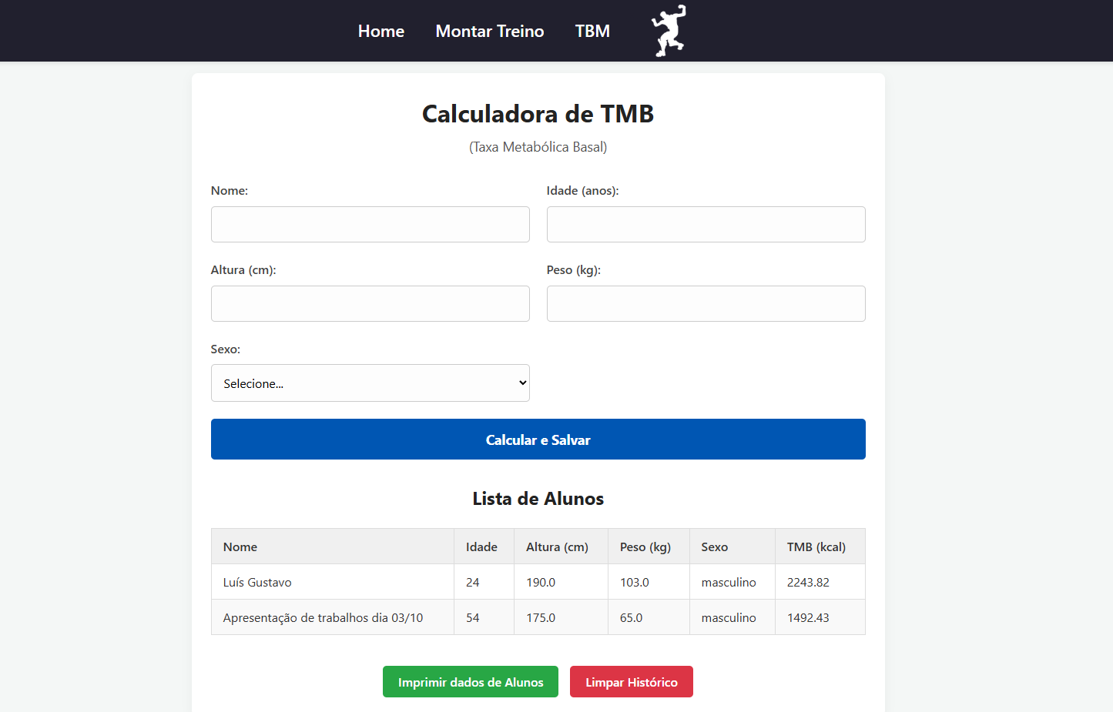
Task: Go to Montar Treino page
Action: (489, 32)
